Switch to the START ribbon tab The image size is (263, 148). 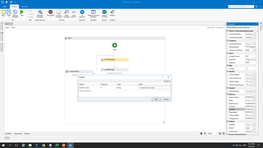tap(5, 7)
